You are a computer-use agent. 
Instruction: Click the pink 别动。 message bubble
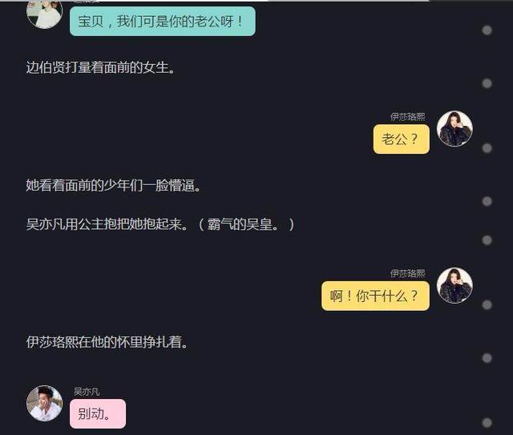[98, 413]
